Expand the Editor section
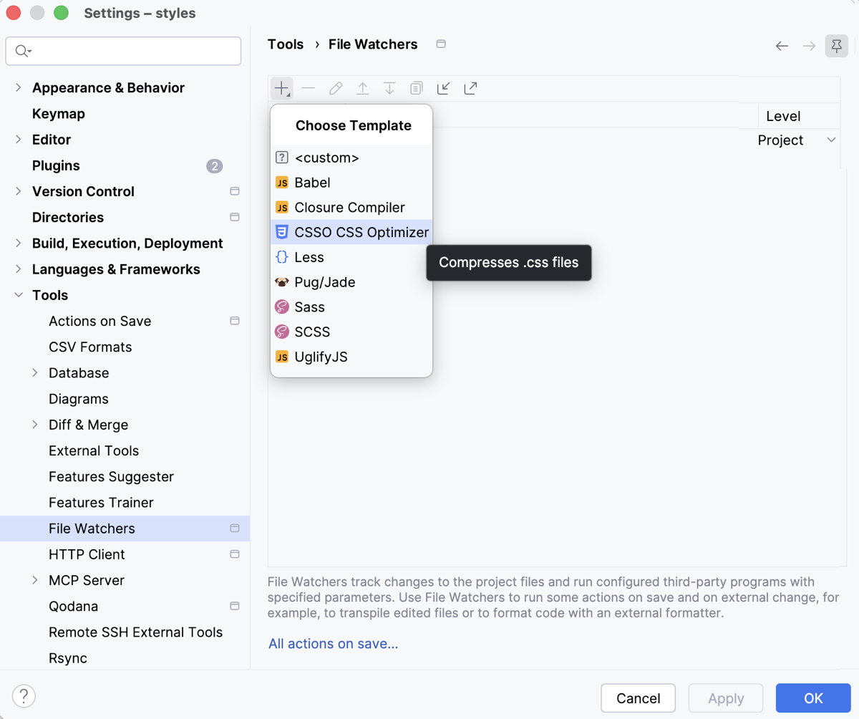The height and width of the screenshot is (719, 859). pyautogui.click(x=19, y=140)
